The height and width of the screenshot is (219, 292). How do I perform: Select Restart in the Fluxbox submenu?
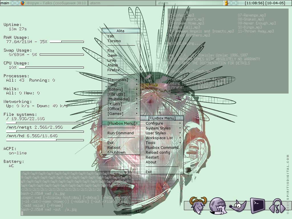162,157
